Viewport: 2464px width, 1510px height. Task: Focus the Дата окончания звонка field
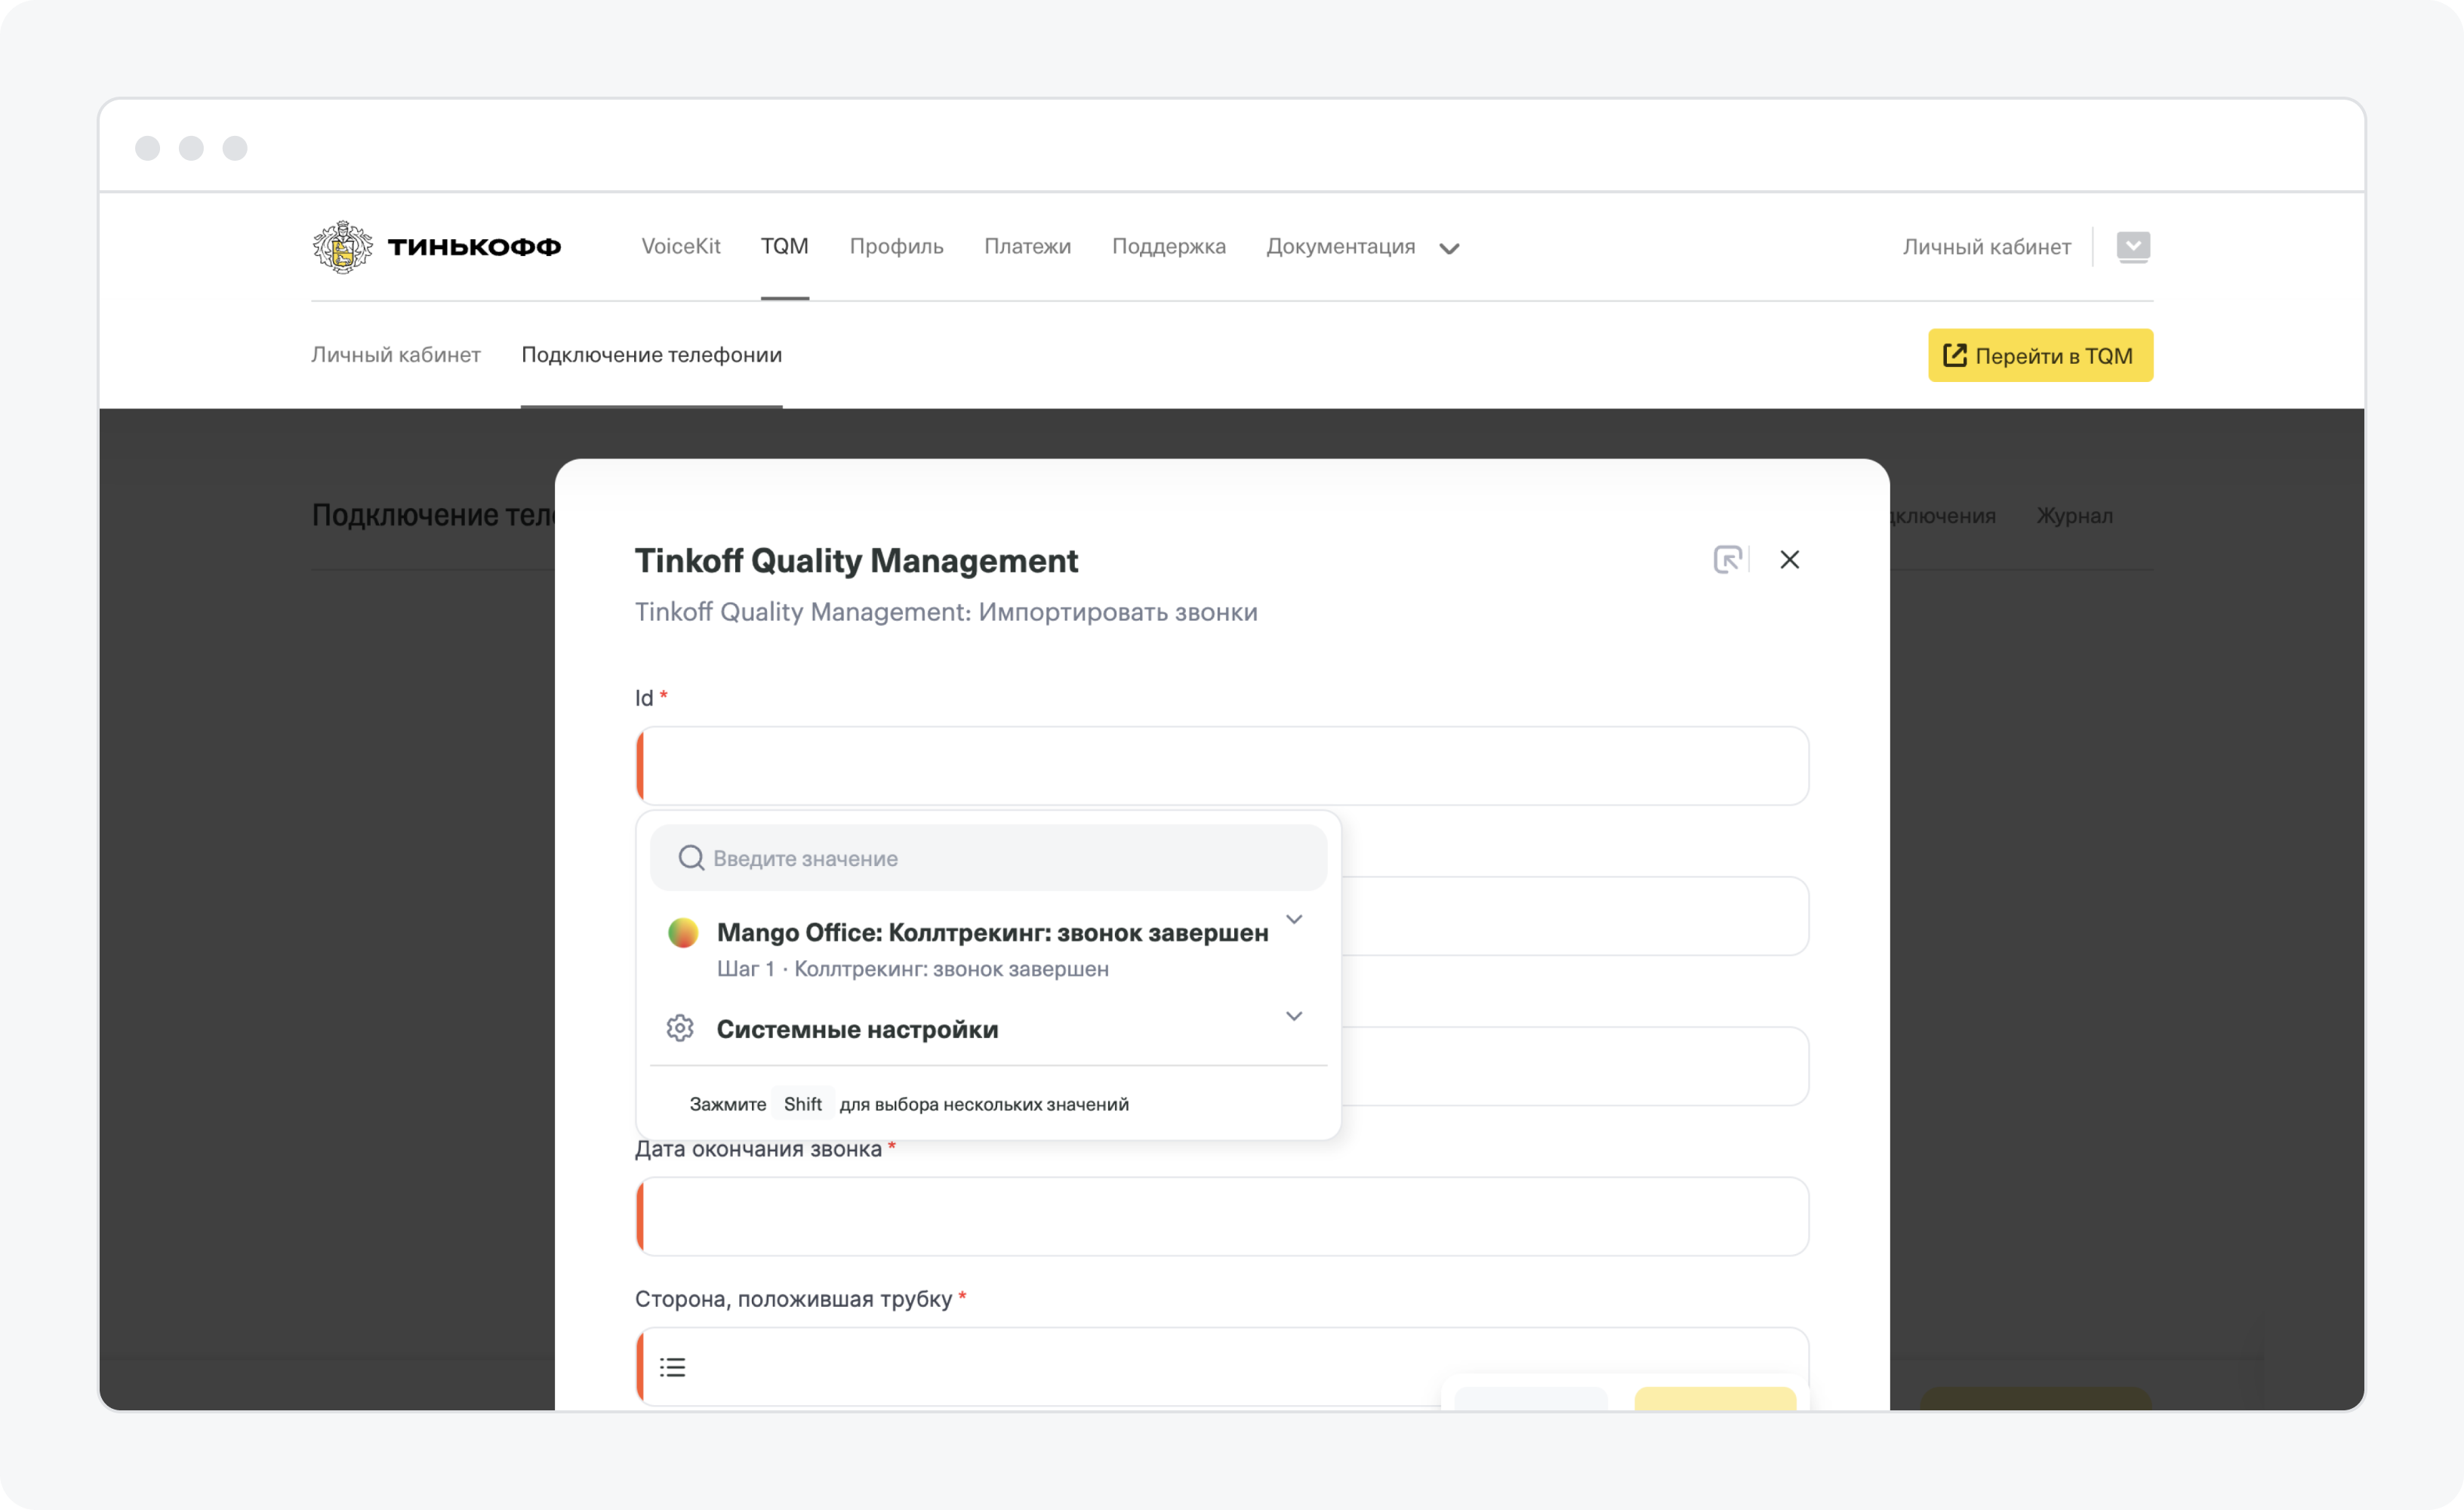pyautogui.click(x=1222, y=1216)
